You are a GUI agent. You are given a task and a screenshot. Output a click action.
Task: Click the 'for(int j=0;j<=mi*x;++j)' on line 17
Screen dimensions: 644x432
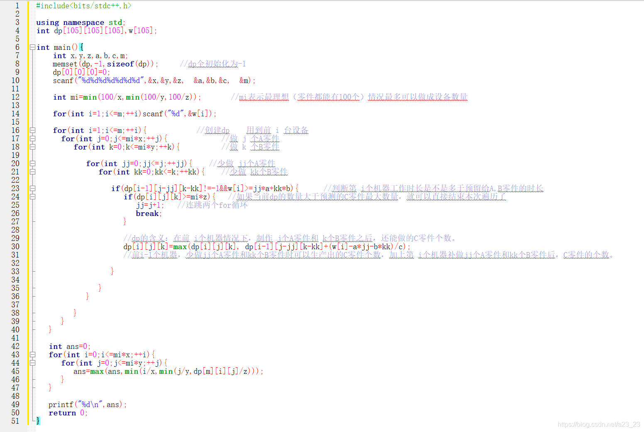click(x=114, y=139)
